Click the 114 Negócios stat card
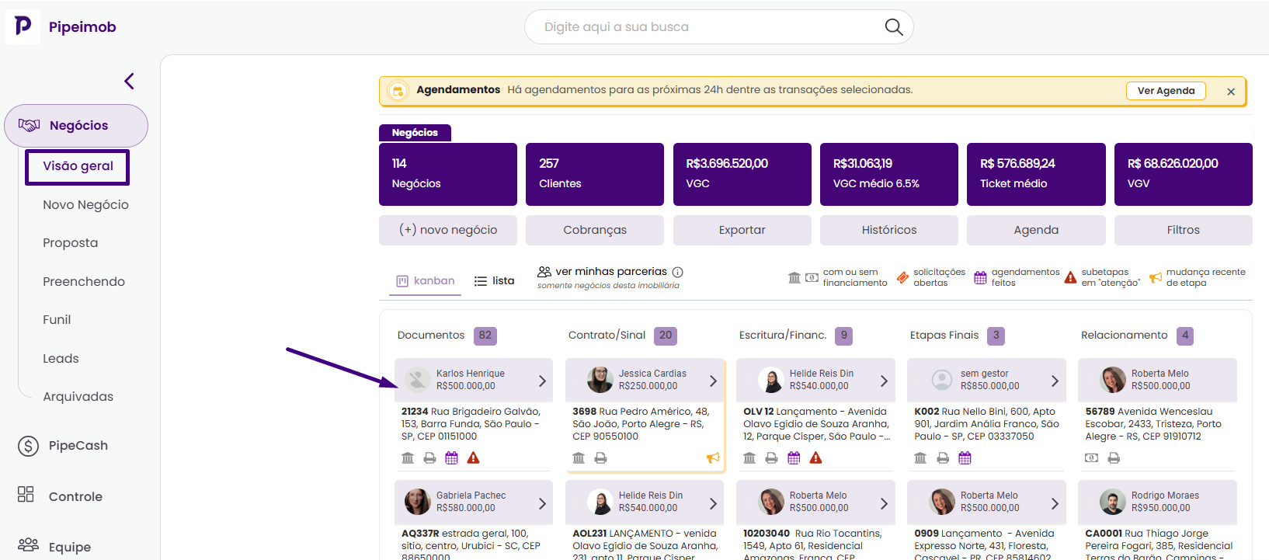Image resolution: width=1269 pixels, height=560 pixels. pyautogui.click(x=448, y=174)
